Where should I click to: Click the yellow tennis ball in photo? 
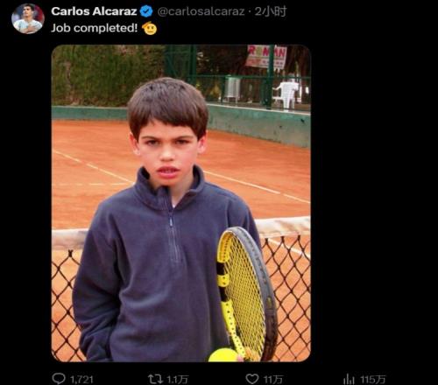(x=223, y=355)
